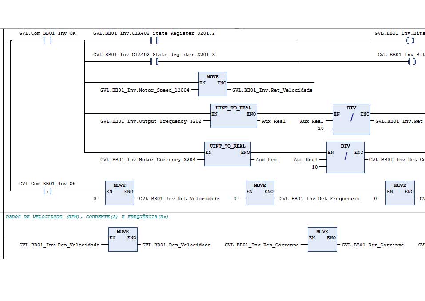The height and width of the screenshot is (301, 425).
Task: Select the output coil on the first rung
Action: 410,41
